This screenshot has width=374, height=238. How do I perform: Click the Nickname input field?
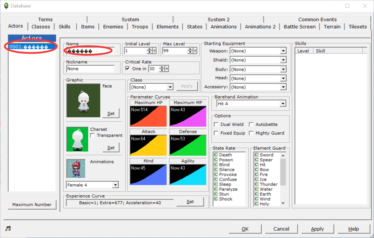click(91, 69)
